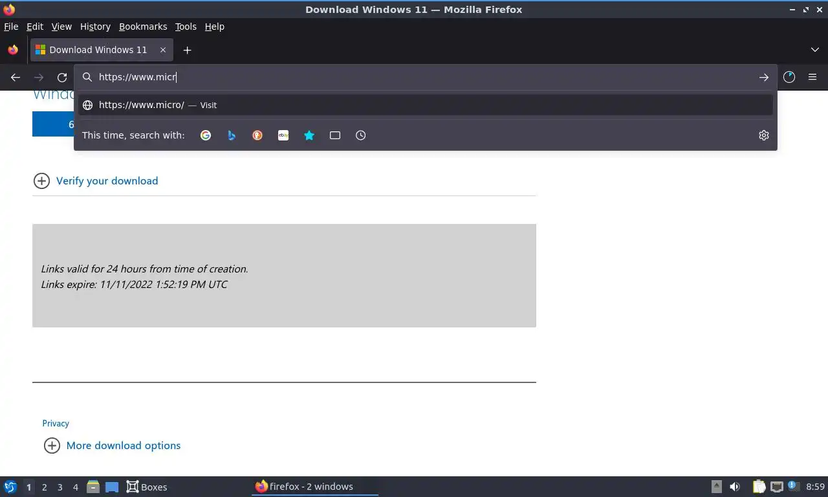Click the blue download button
The height and width of the screenshot is (497, 828).
click(53, 124)
